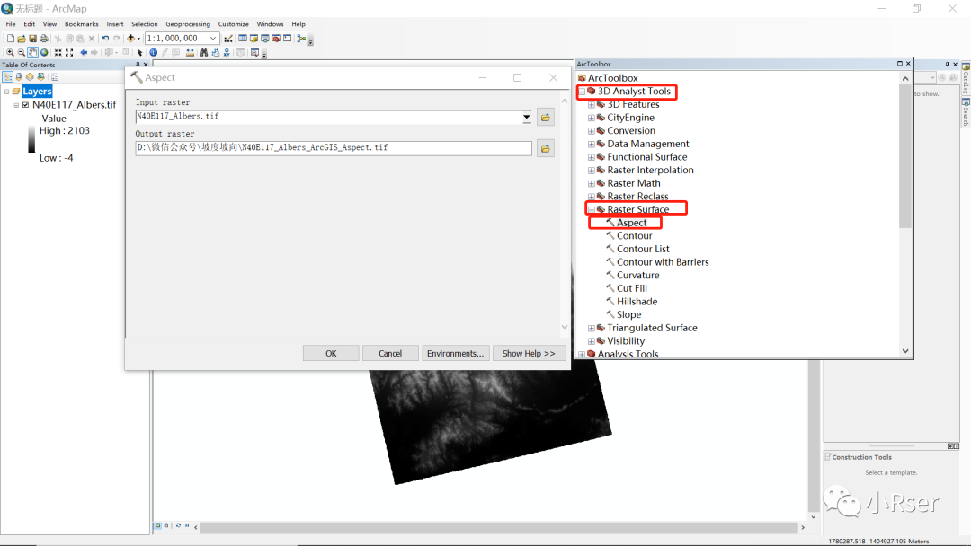971x546 pixels.
Task: Open the File menu
Action: click(11, 24)
